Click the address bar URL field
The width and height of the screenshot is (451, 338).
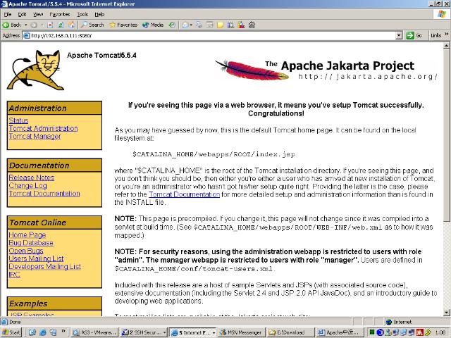[212, 36]
